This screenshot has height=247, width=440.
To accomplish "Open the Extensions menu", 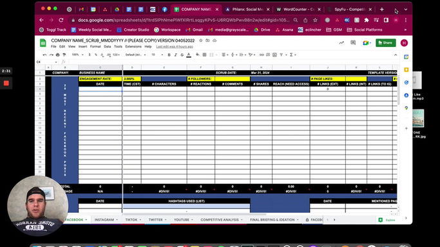I will [x=133, y=46].
